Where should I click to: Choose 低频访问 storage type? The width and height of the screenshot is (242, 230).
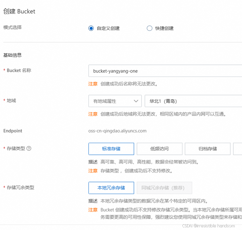[159, 149]
